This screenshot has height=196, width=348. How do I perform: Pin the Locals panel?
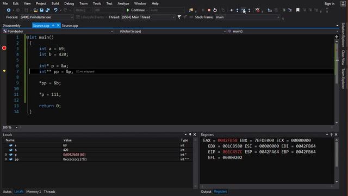(x=190, y=134)
